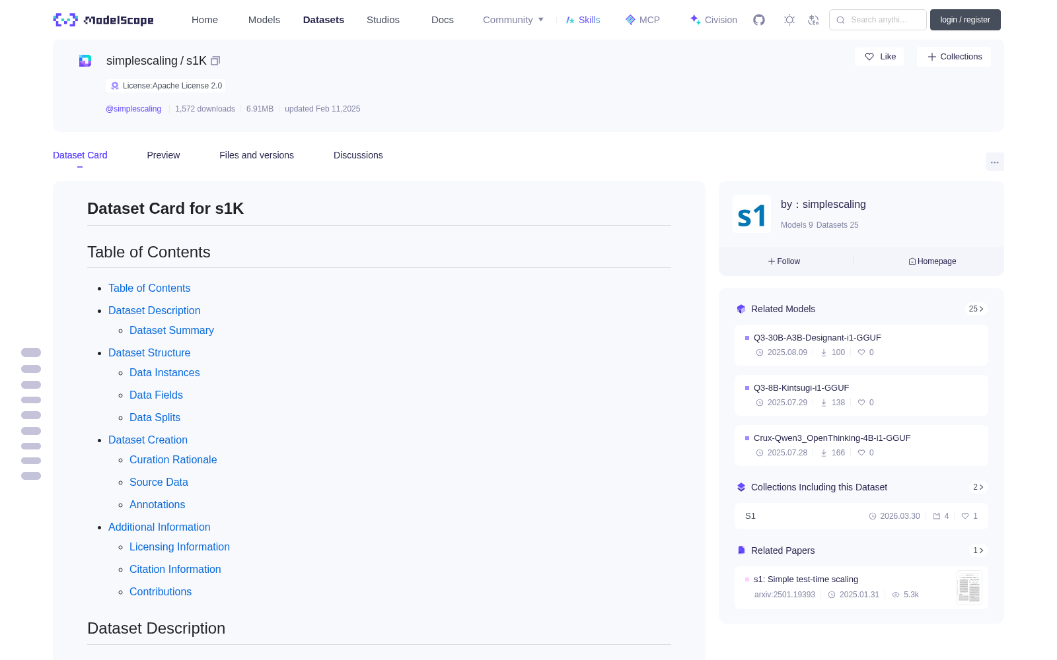1057x660 pixels.
Task: Open the @simplescaling profile link
Action: (133, 109)
